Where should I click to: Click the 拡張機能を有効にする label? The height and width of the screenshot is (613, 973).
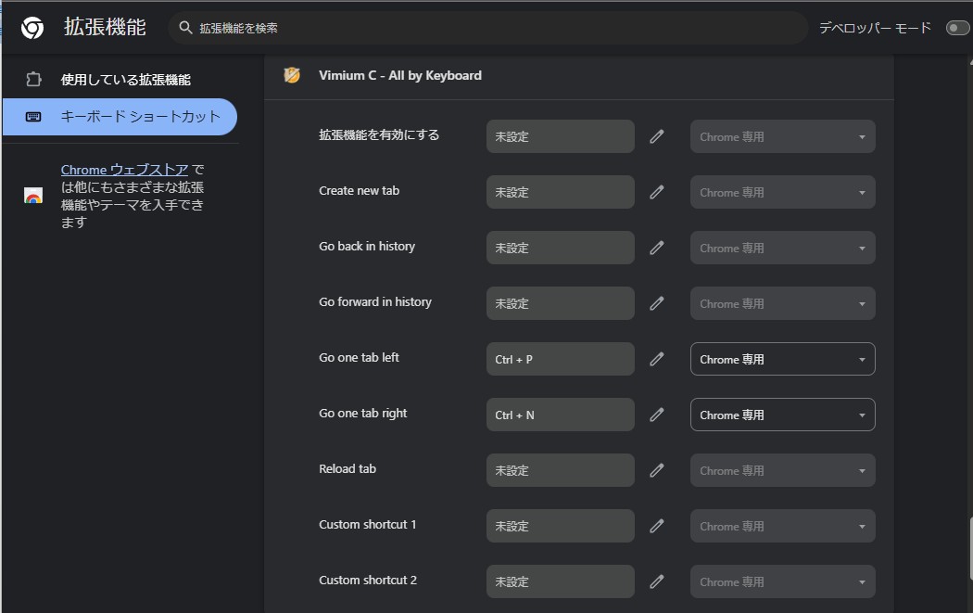378,134
